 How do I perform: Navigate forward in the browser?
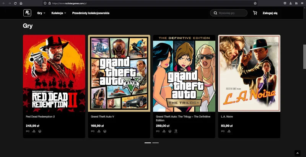pyautogui.click(x=9, y=3)
